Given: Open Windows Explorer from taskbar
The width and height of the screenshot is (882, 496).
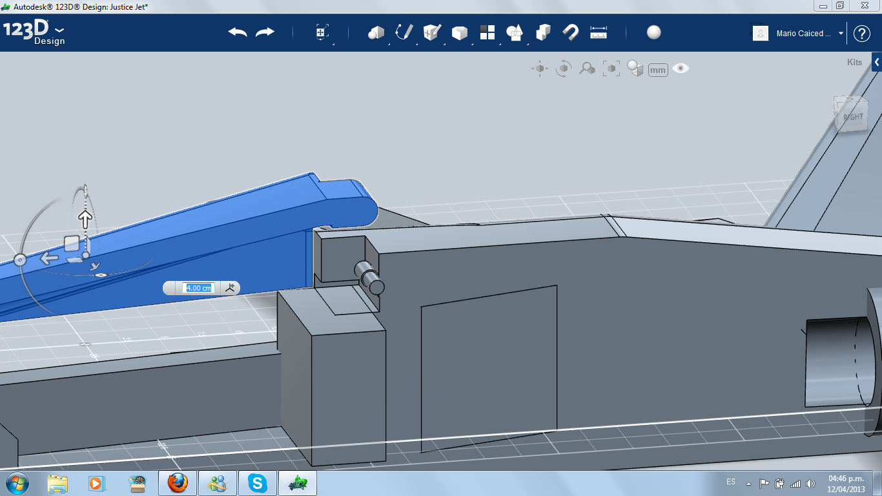Looking at the screenshot, I should tap(57, 483).
